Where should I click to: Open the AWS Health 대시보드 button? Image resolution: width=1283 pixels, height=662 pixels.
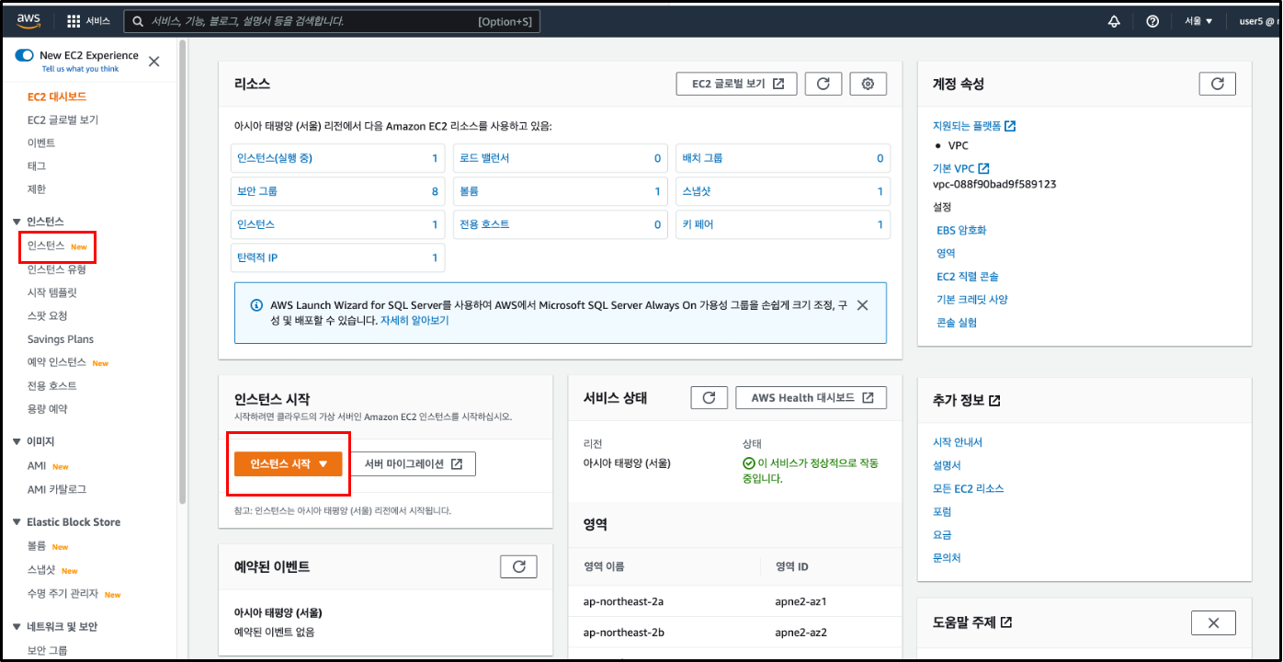(812, 397)
